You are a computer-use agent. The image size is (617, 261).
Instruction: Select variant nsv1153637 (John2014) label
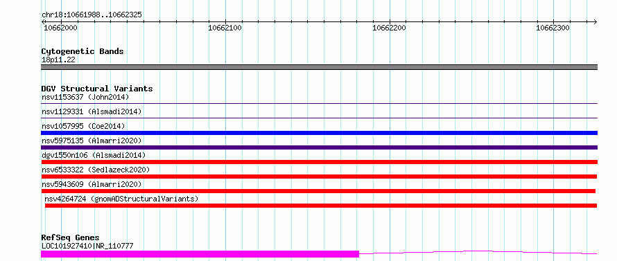coord(85,97)
